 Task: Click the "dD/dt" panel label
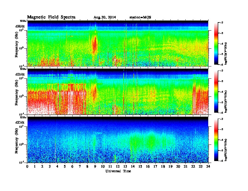[x=20, y=74]
